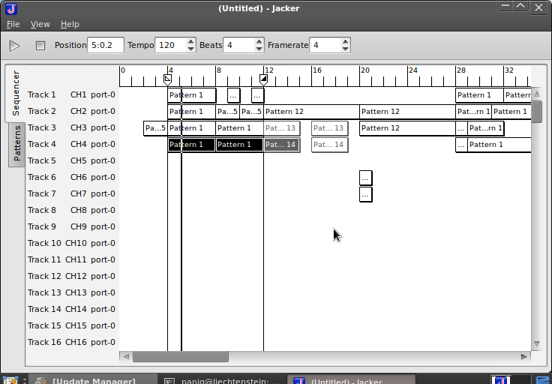Screen dimensions: 552x384
Task: Click the Track 16 label
Action: point(44,342)
